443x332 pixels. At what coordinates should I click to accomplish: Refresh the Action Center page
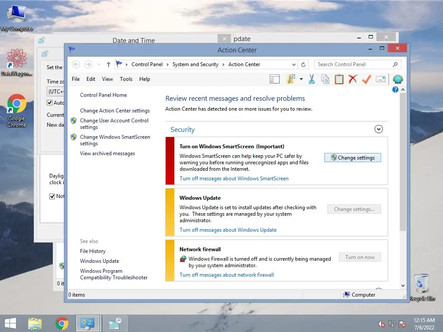pos(303,64)
